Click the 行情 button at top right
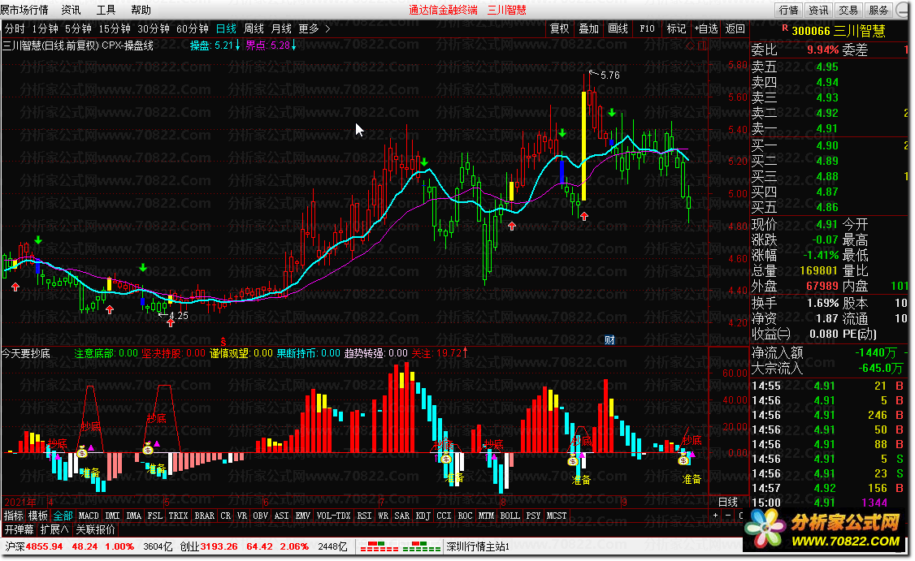This screenshot has height=561, width=915. pyautogui.click(x=789, y=10)
